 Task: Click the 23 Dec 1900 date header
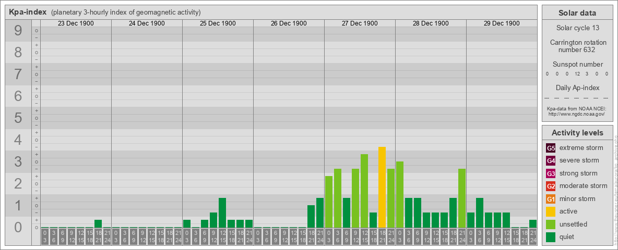76,23
